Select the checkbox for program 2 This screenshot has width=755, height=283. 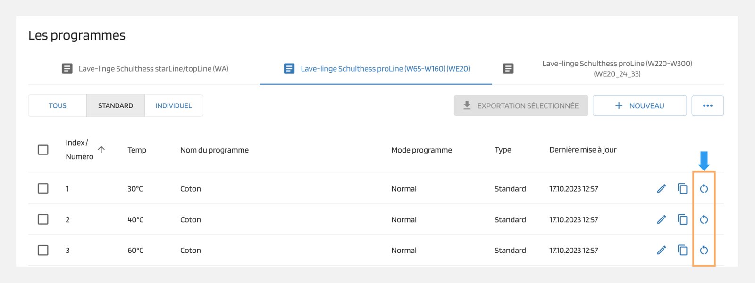[43, 219]
